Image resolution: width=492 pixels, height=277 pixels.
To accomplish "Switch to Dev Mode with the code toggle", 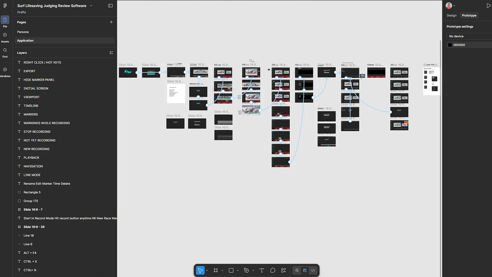I will point(313,270).
